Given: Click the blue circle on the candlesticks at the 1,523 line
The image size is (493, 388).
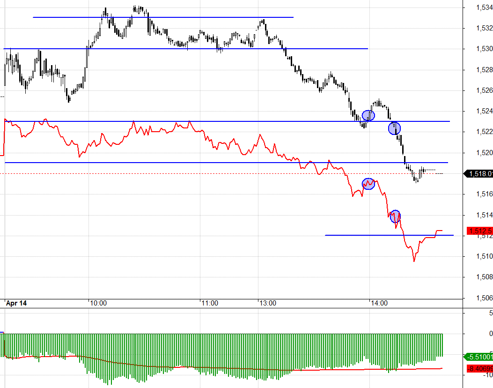Looking at the screenshot, I should coord(368,115).
